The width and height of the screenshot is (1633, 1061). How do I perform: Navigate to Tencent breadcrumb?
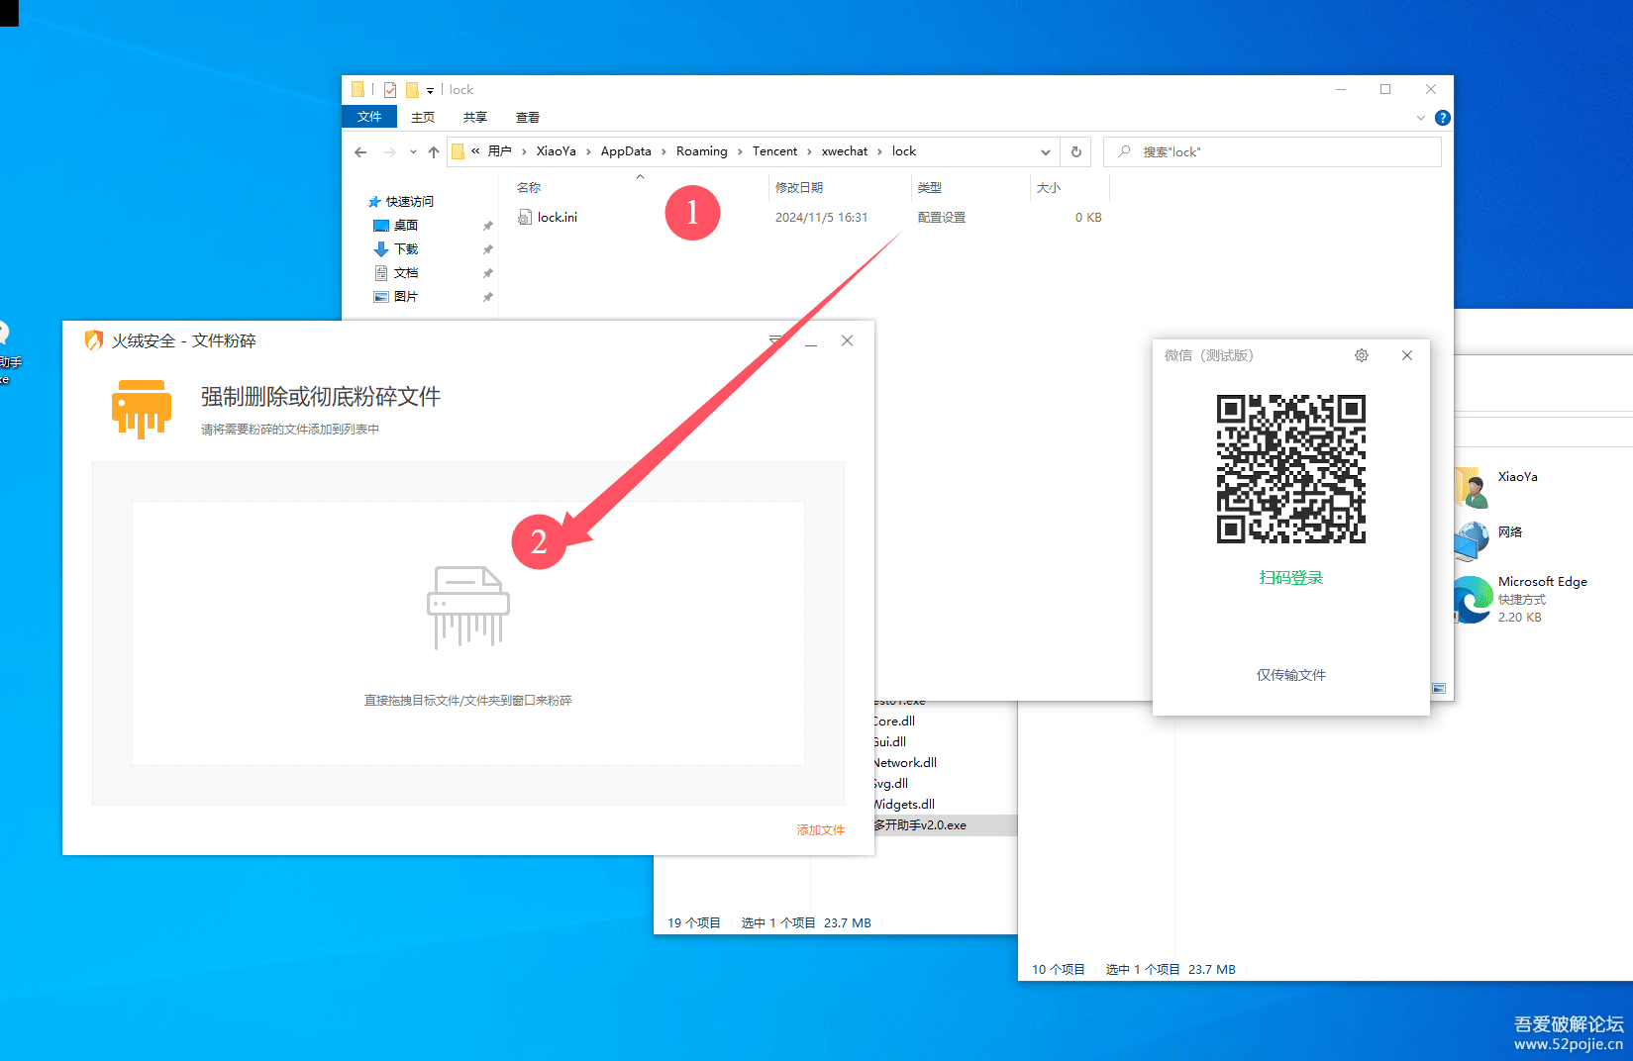(x=774, y=151)
